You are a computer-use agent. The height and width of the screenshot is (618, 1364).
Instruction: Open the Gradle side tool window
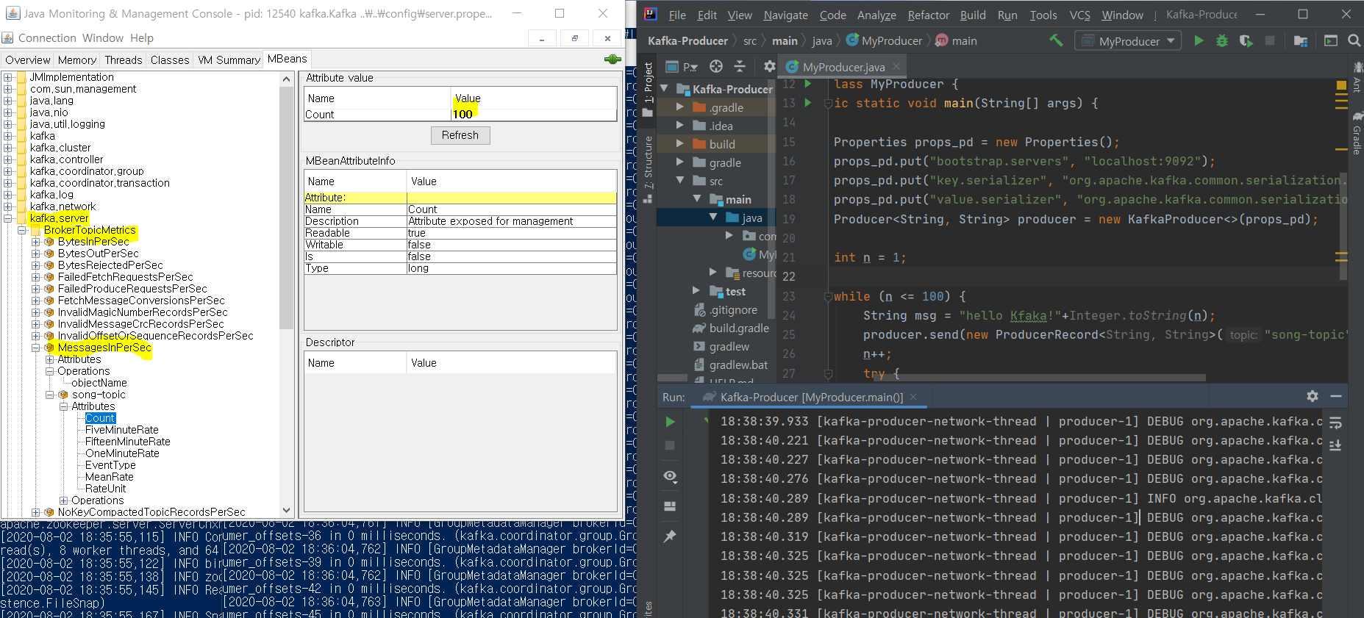[x=1357, y=133]
